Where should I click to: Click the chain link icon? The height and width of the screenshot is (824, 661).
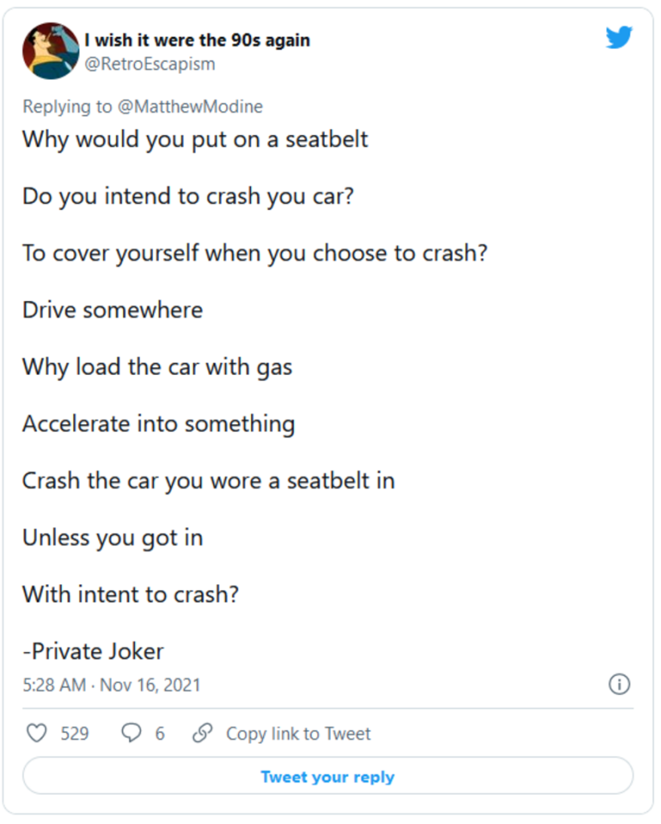203,733
